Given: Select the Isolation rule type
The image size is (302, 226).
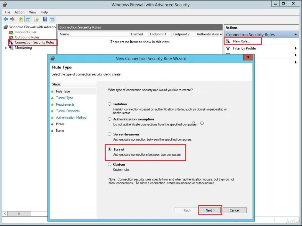Looking at the screenshot, I should coord(110,104).
